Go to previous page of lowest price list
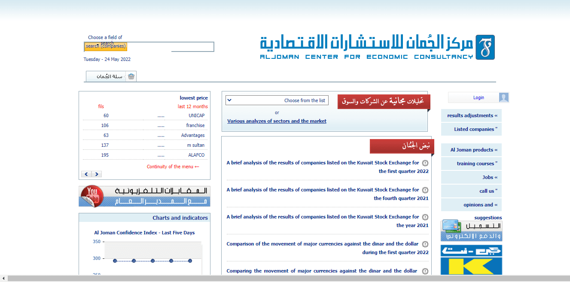This screenshot has width=570, height=282. [x=86, y=174]
